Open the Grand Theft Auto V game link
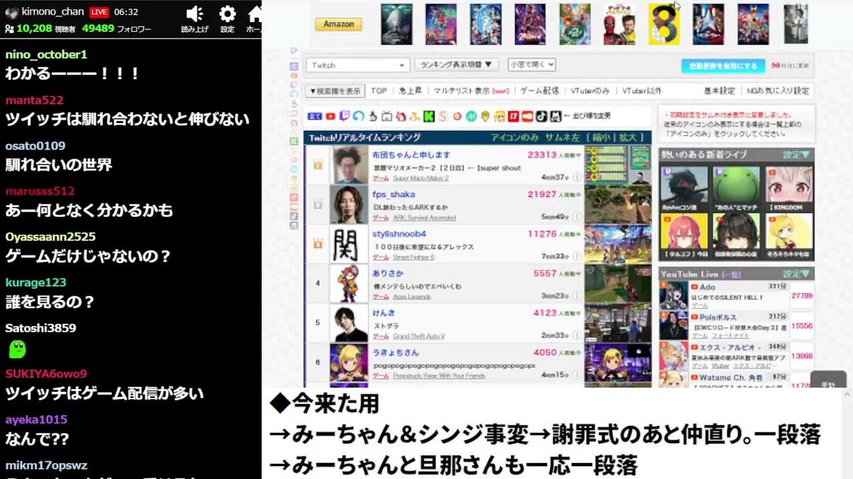This screenshot has height=479, width=853. 419,336
